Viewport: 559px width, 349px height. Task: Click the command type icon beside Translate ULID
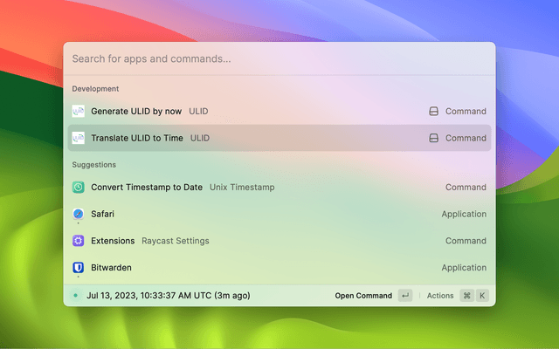pyautogui.click(x=433, y=138)
